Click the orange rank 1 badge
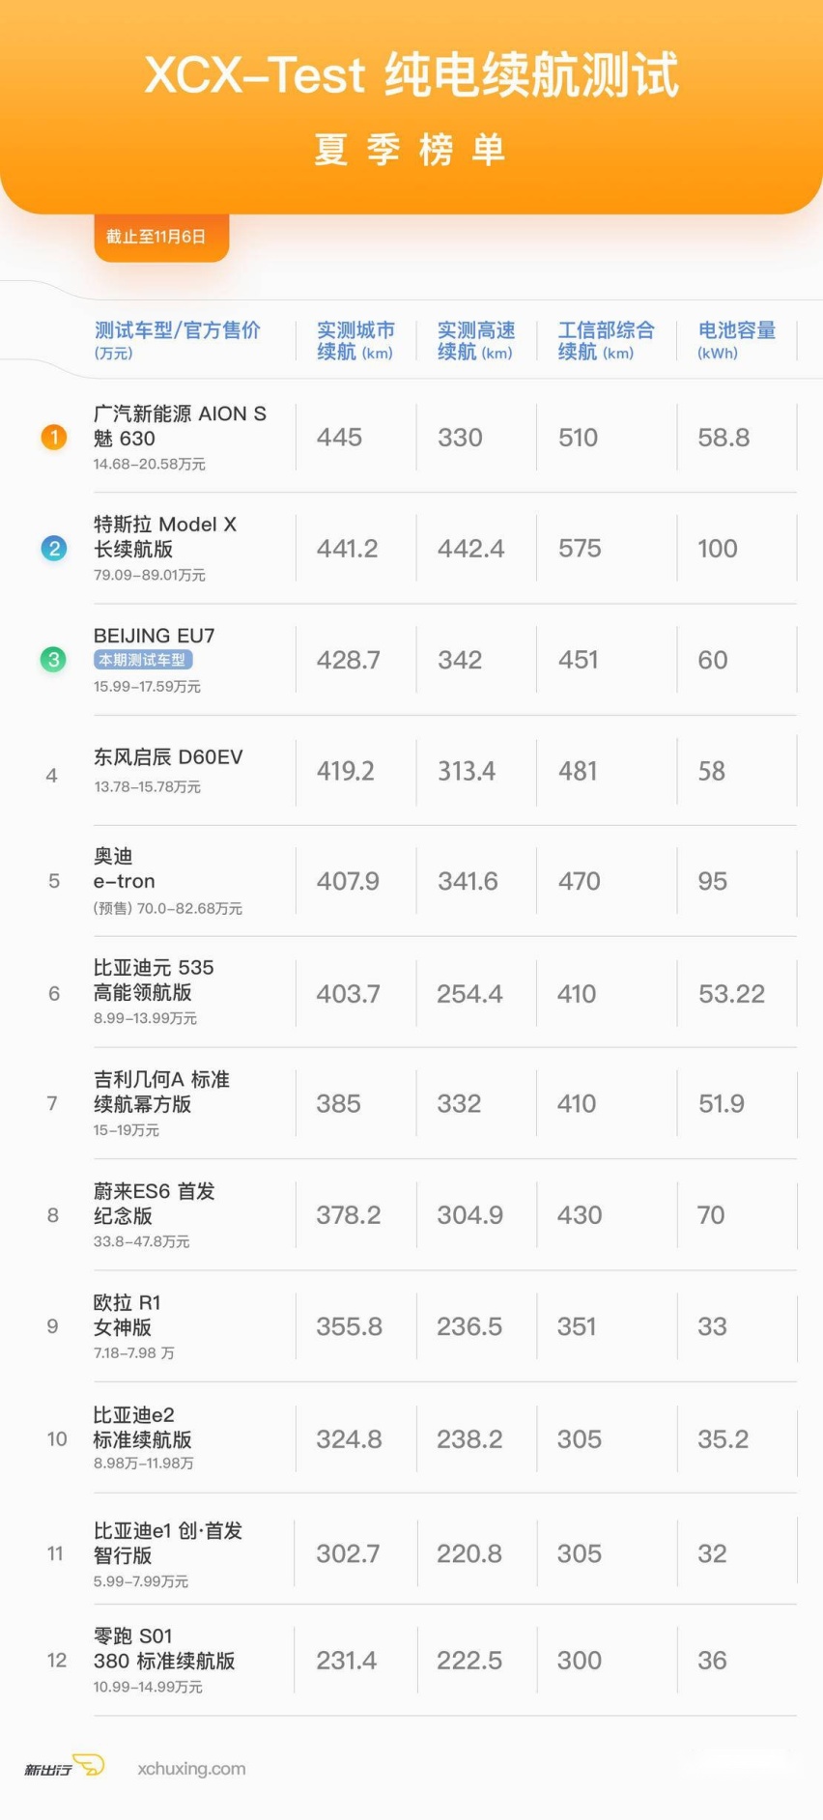 (54, 438)
